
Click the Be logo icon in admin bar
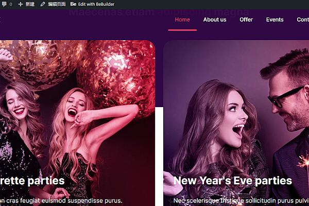(x=73, y=4)
